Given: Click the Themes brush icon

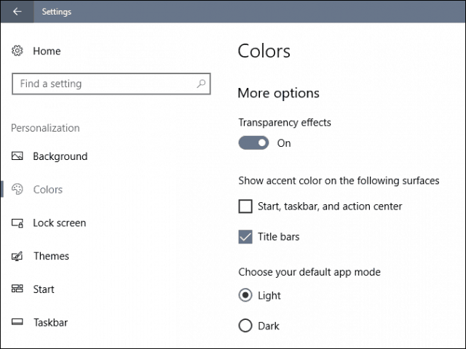Looking at the screenshot, I should click(17, 256).
